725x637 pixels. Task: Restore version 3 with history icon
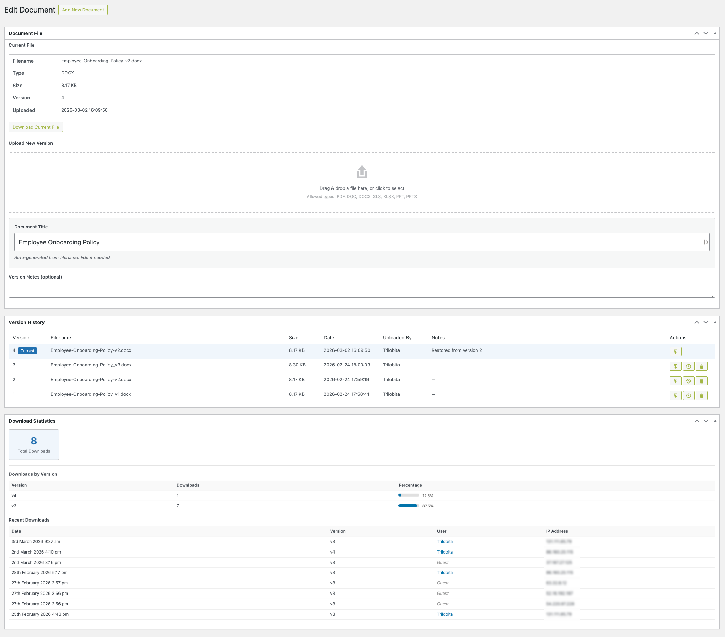pyautogui.click(x=688, y=366)
